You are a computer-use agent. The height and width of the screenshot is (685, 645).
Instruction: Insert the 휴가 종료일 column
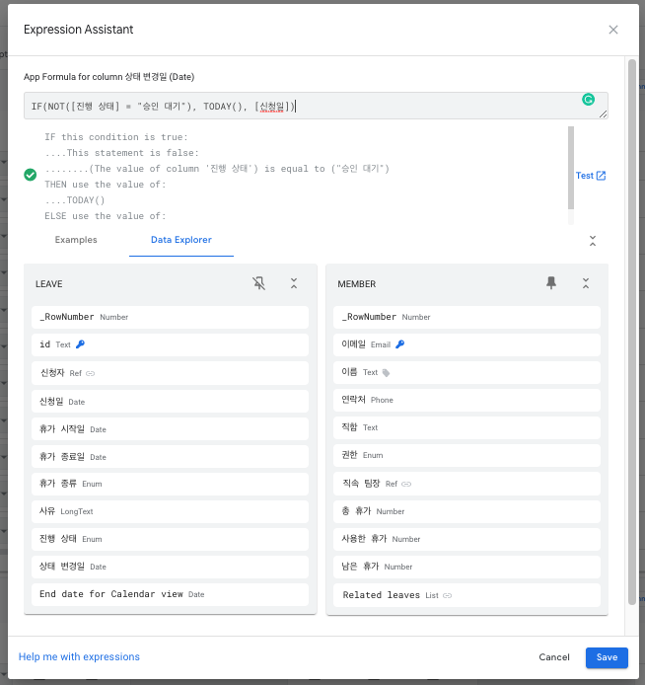coord(170,457)
